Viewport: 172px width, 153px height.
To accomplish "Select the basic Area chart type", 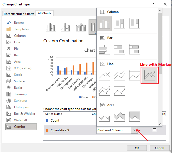I will pyautogui.click(x=104, y=117).
